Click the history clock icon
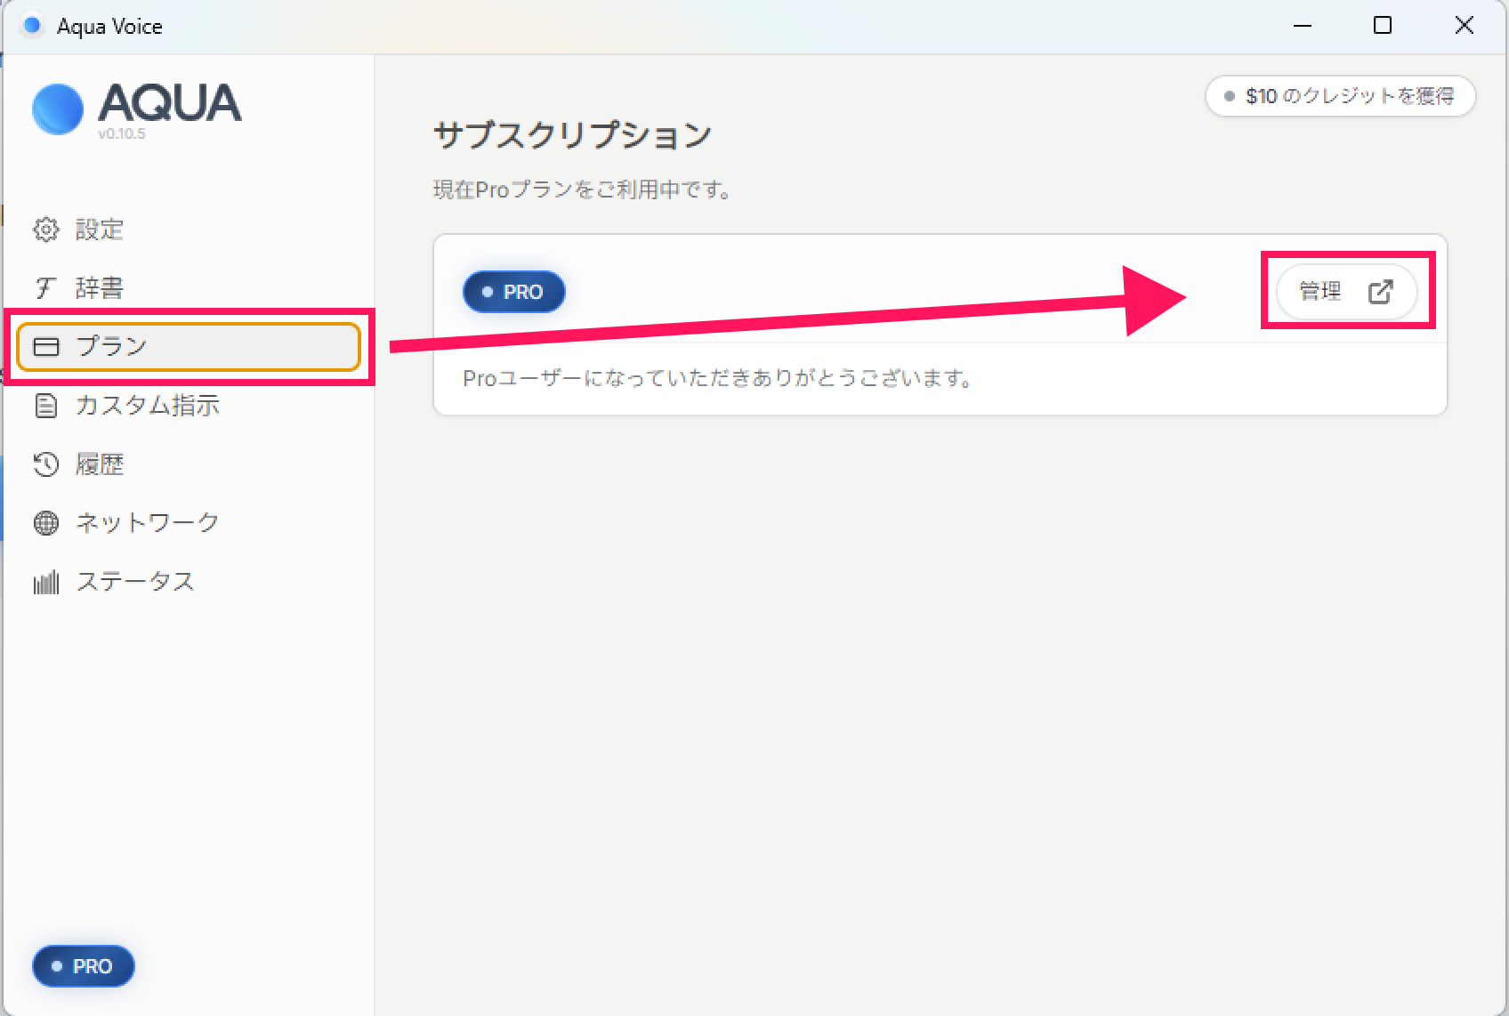This screenshot has height=1016, width=1509. (45, 464)
